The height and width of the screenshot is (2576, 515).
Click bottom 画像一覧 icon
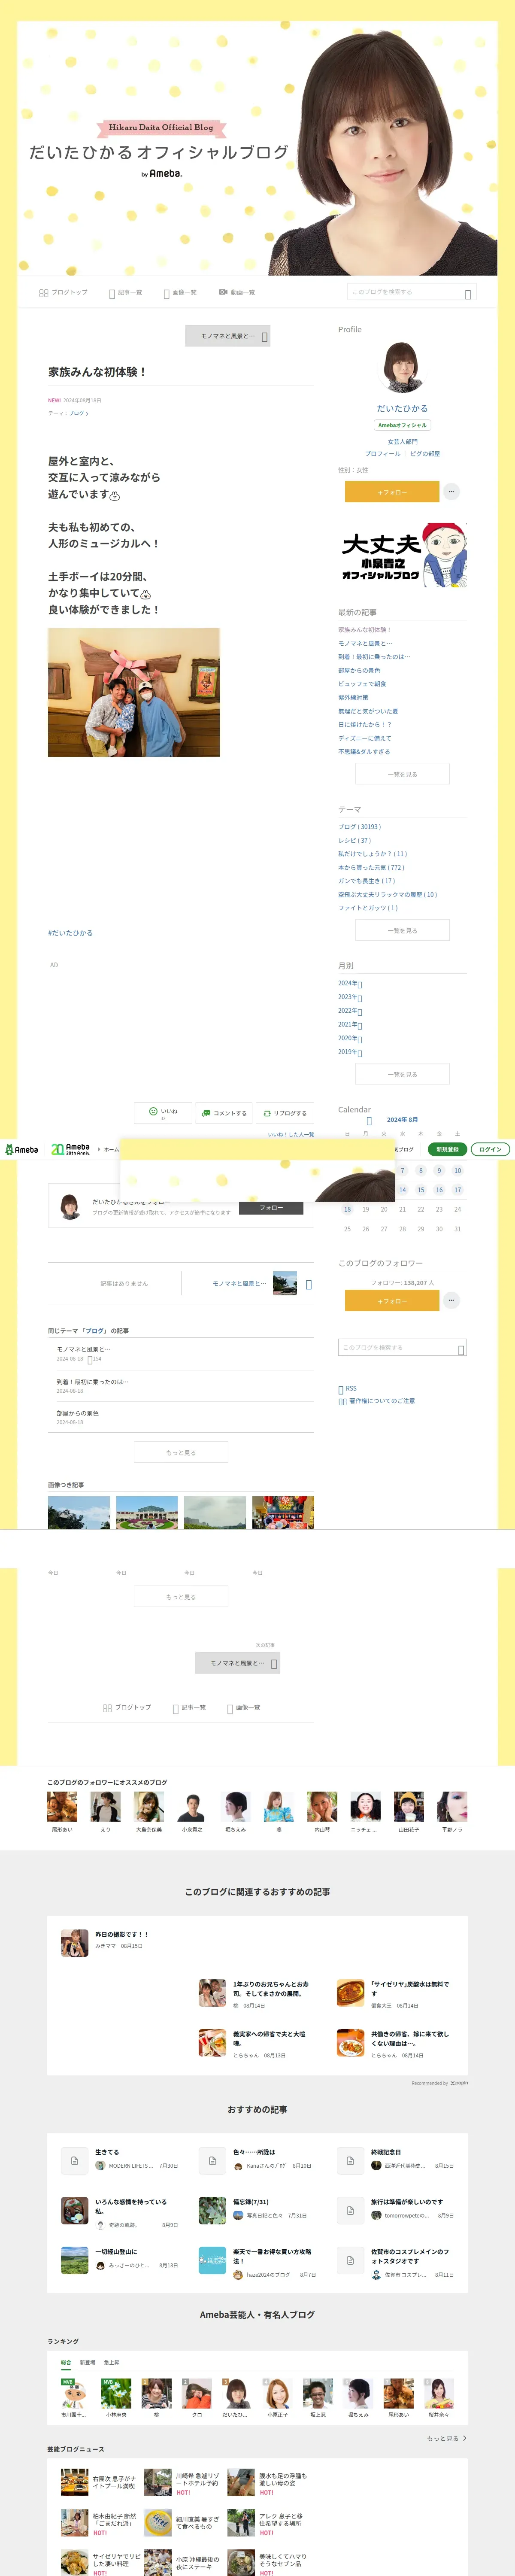coord(230,1709)
